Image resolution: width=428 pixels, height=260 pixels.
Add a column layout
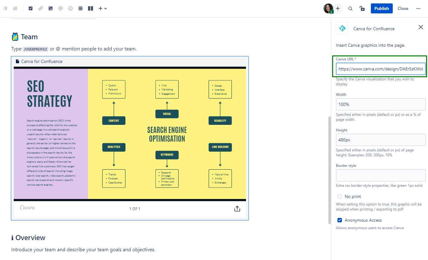90,8
